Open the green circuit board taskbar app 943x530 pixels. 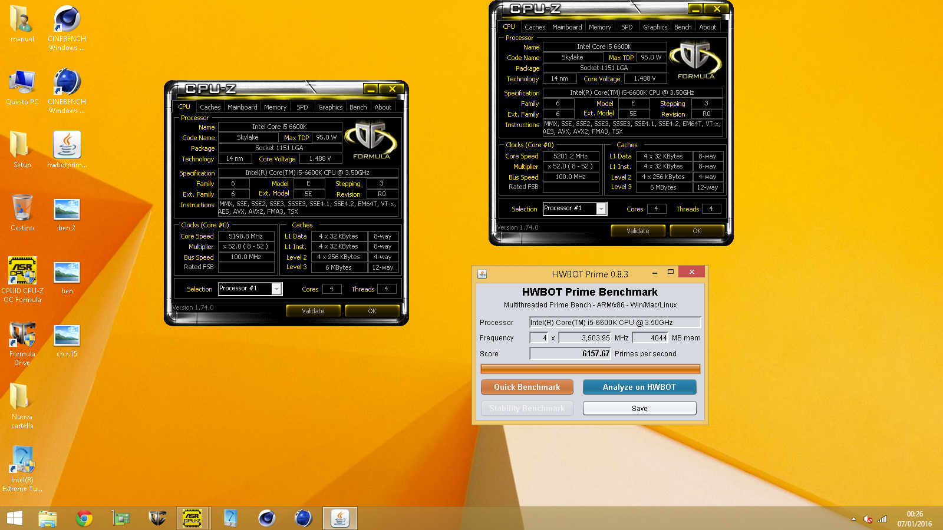(121, 518)
